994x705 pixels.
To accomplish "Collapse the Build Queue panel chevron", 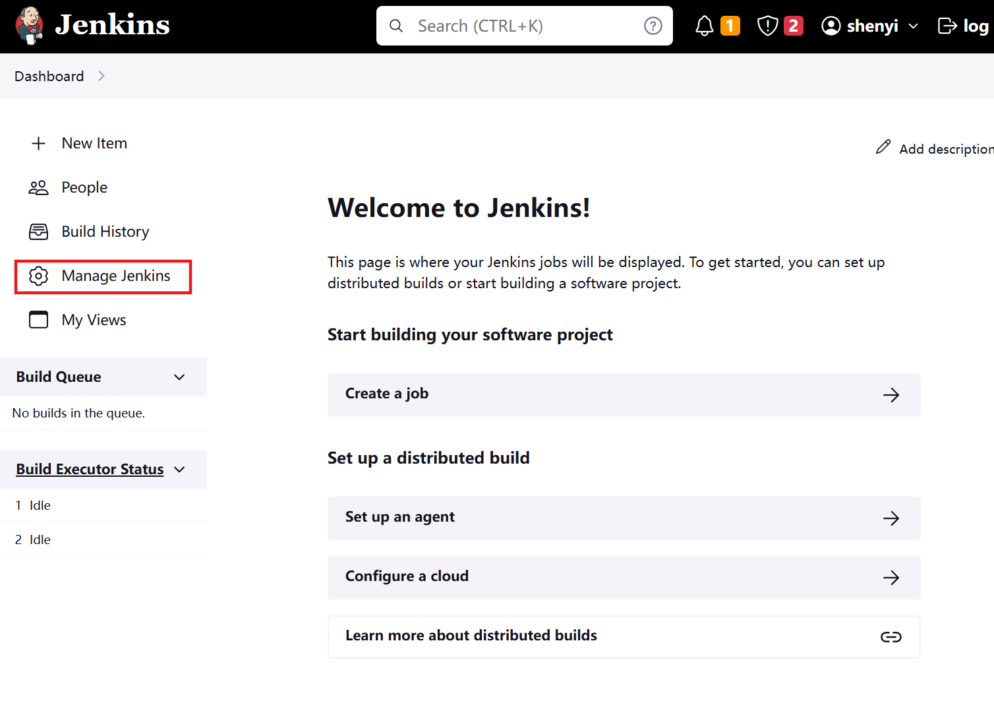I will coord(179,377).
